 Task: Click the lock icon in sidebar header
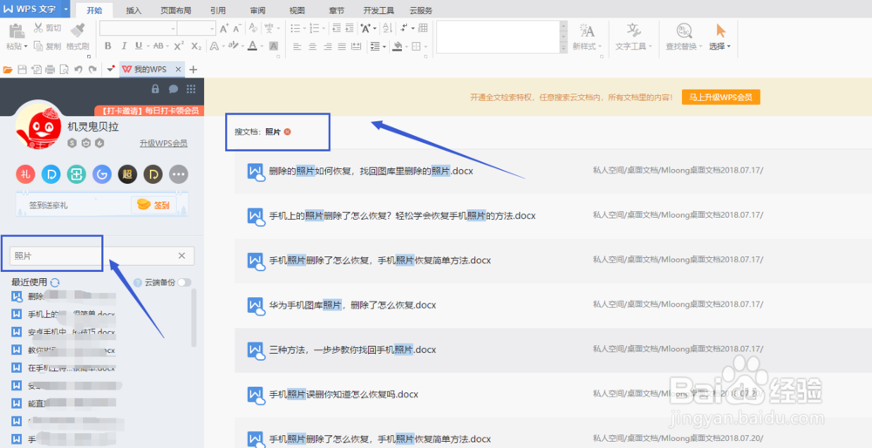(156, 88)
